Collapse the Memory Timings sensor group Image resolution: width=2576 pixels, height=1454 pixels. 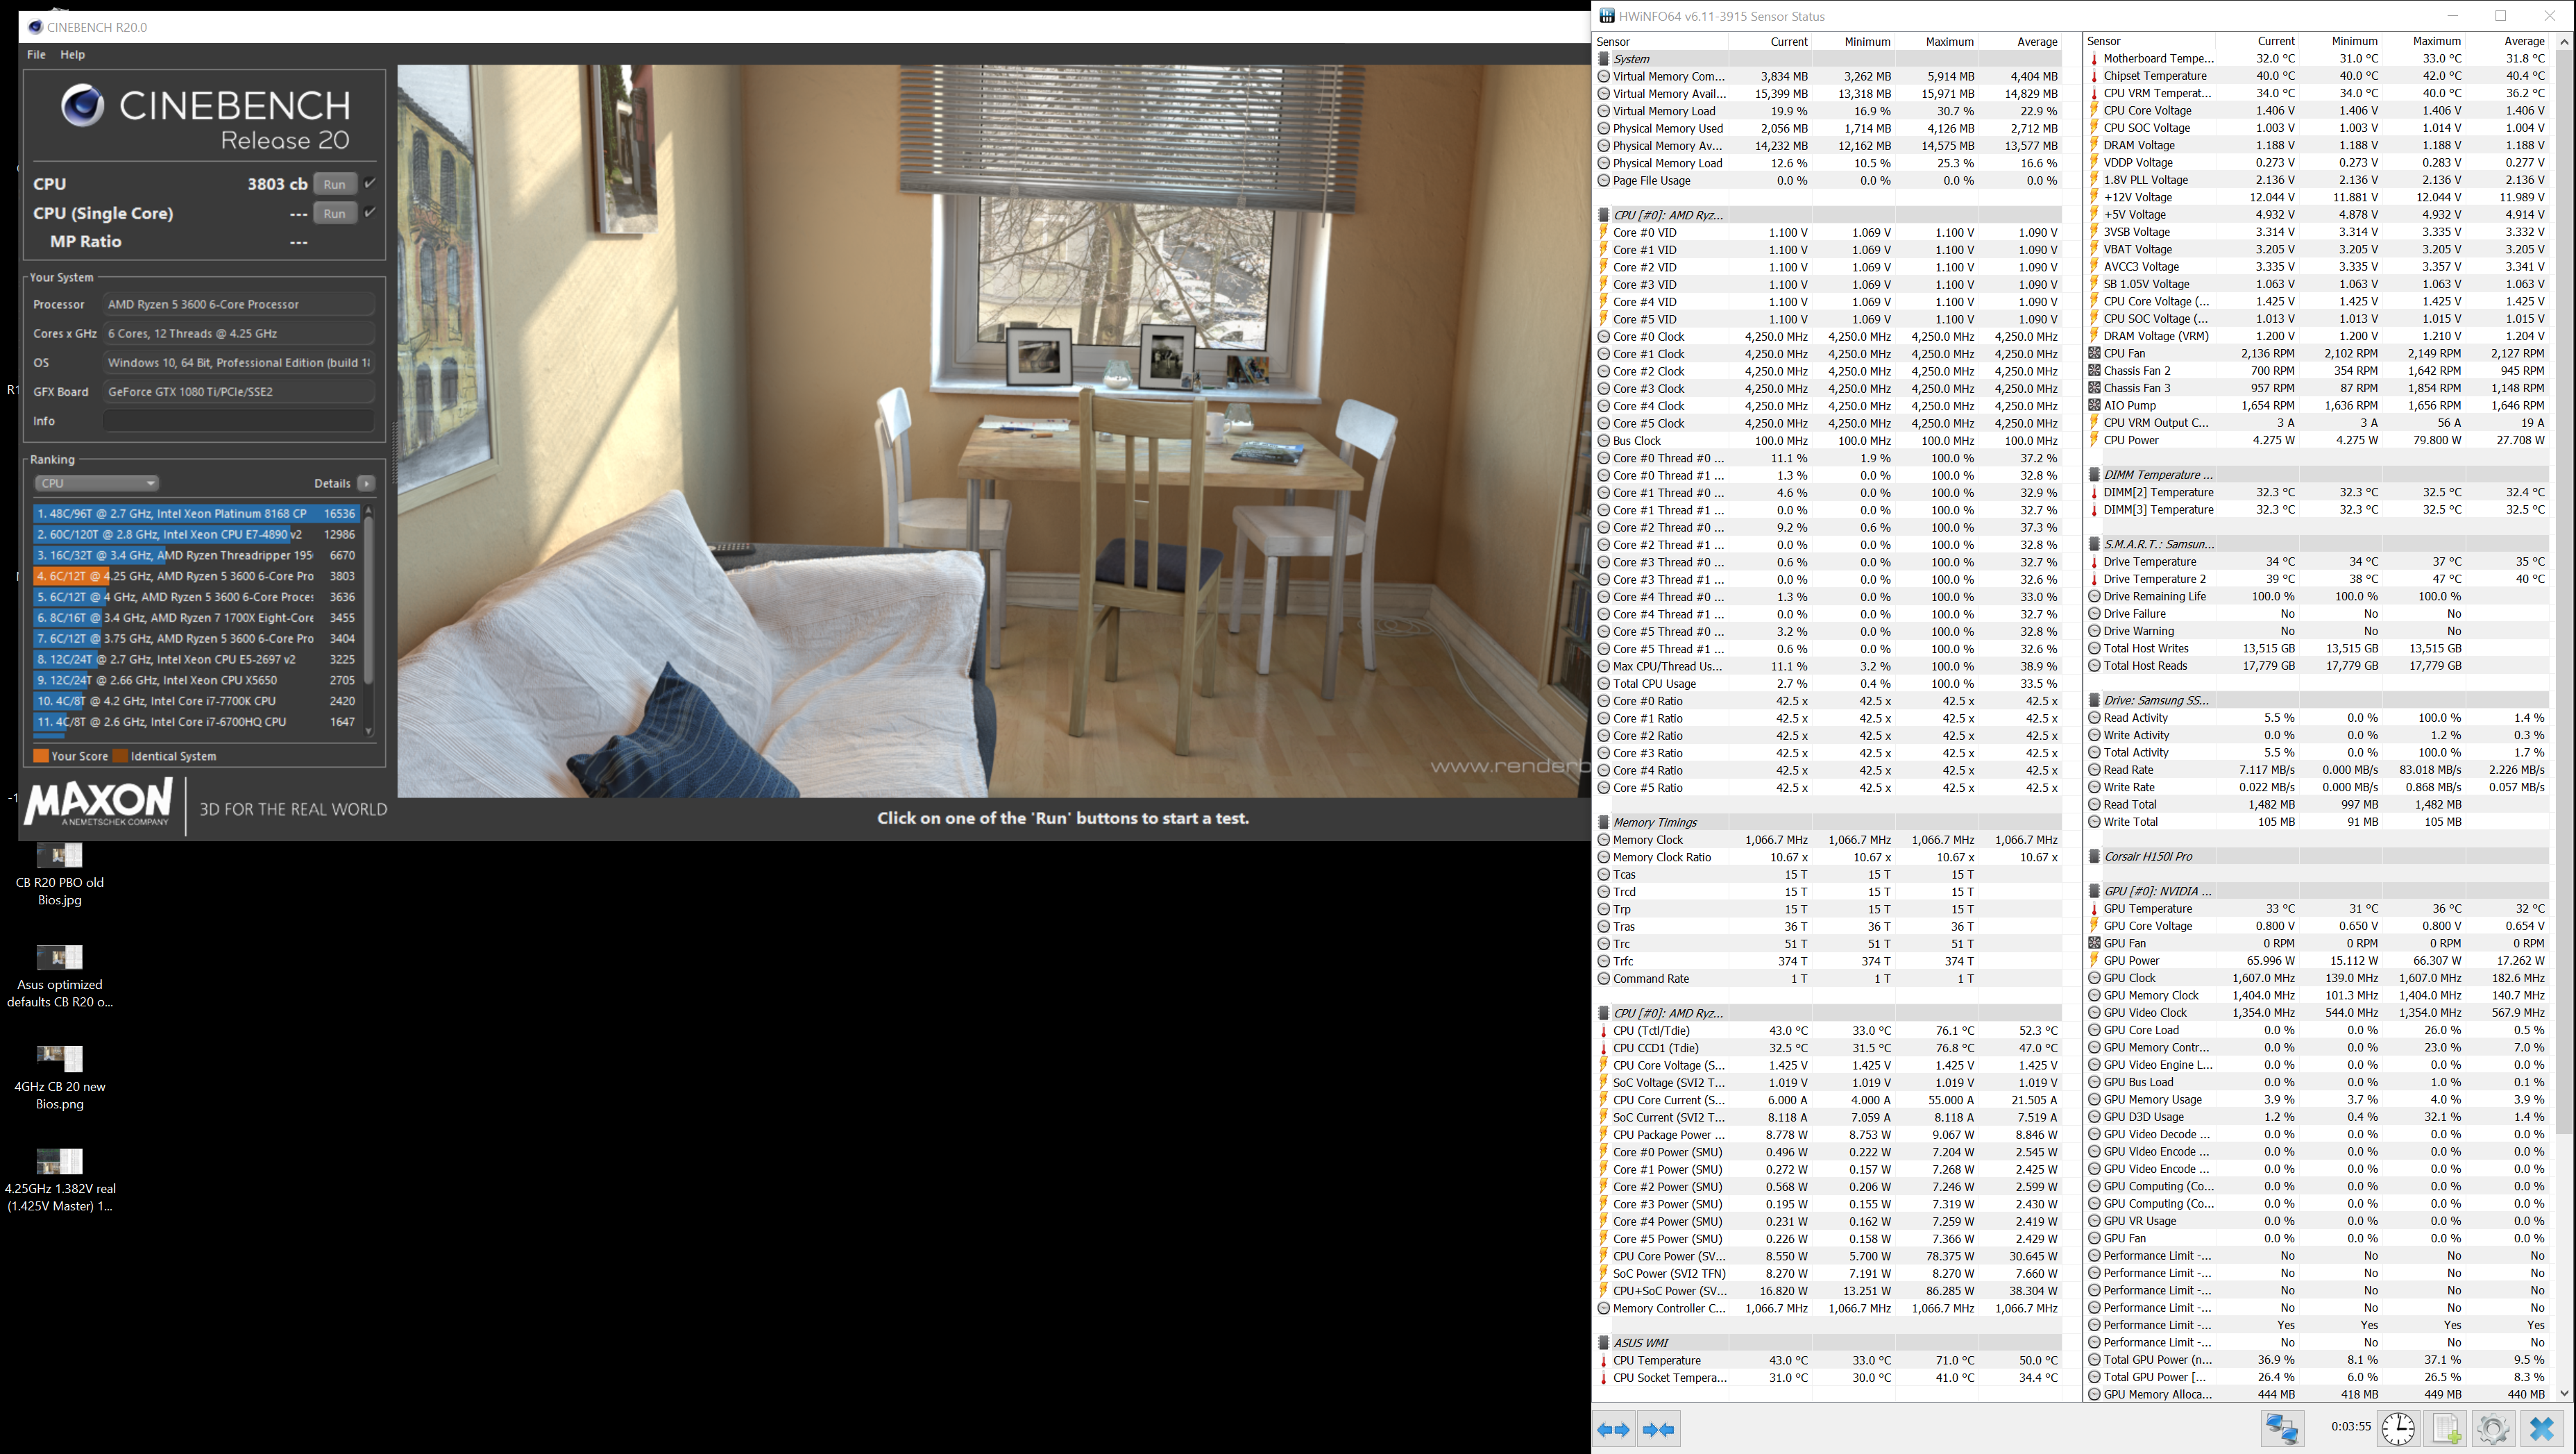coord(1655,822)
